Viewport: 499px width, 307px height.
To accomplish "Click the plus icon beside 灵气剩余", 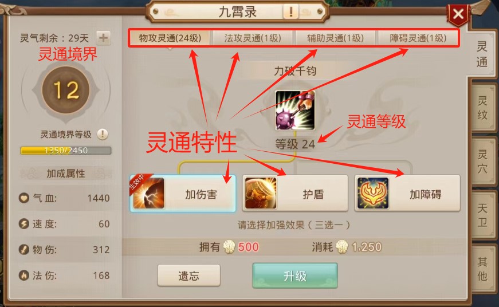I will 103,38.
